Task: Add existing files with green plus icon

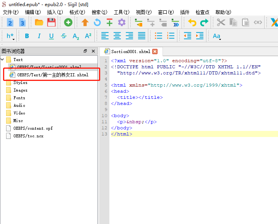Action: (68, 23)
